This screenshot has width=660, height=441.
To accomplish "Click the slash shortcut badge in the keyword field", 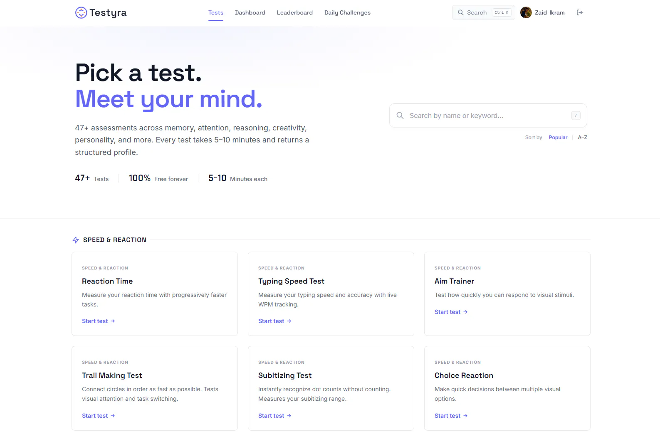I will point(576,115).
